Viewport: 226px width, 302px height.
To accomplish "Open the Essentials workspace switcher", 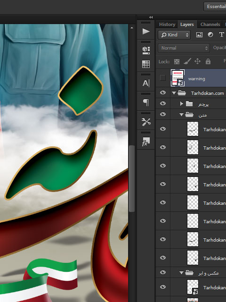I will pyautogui.click(x=215, y=7).
